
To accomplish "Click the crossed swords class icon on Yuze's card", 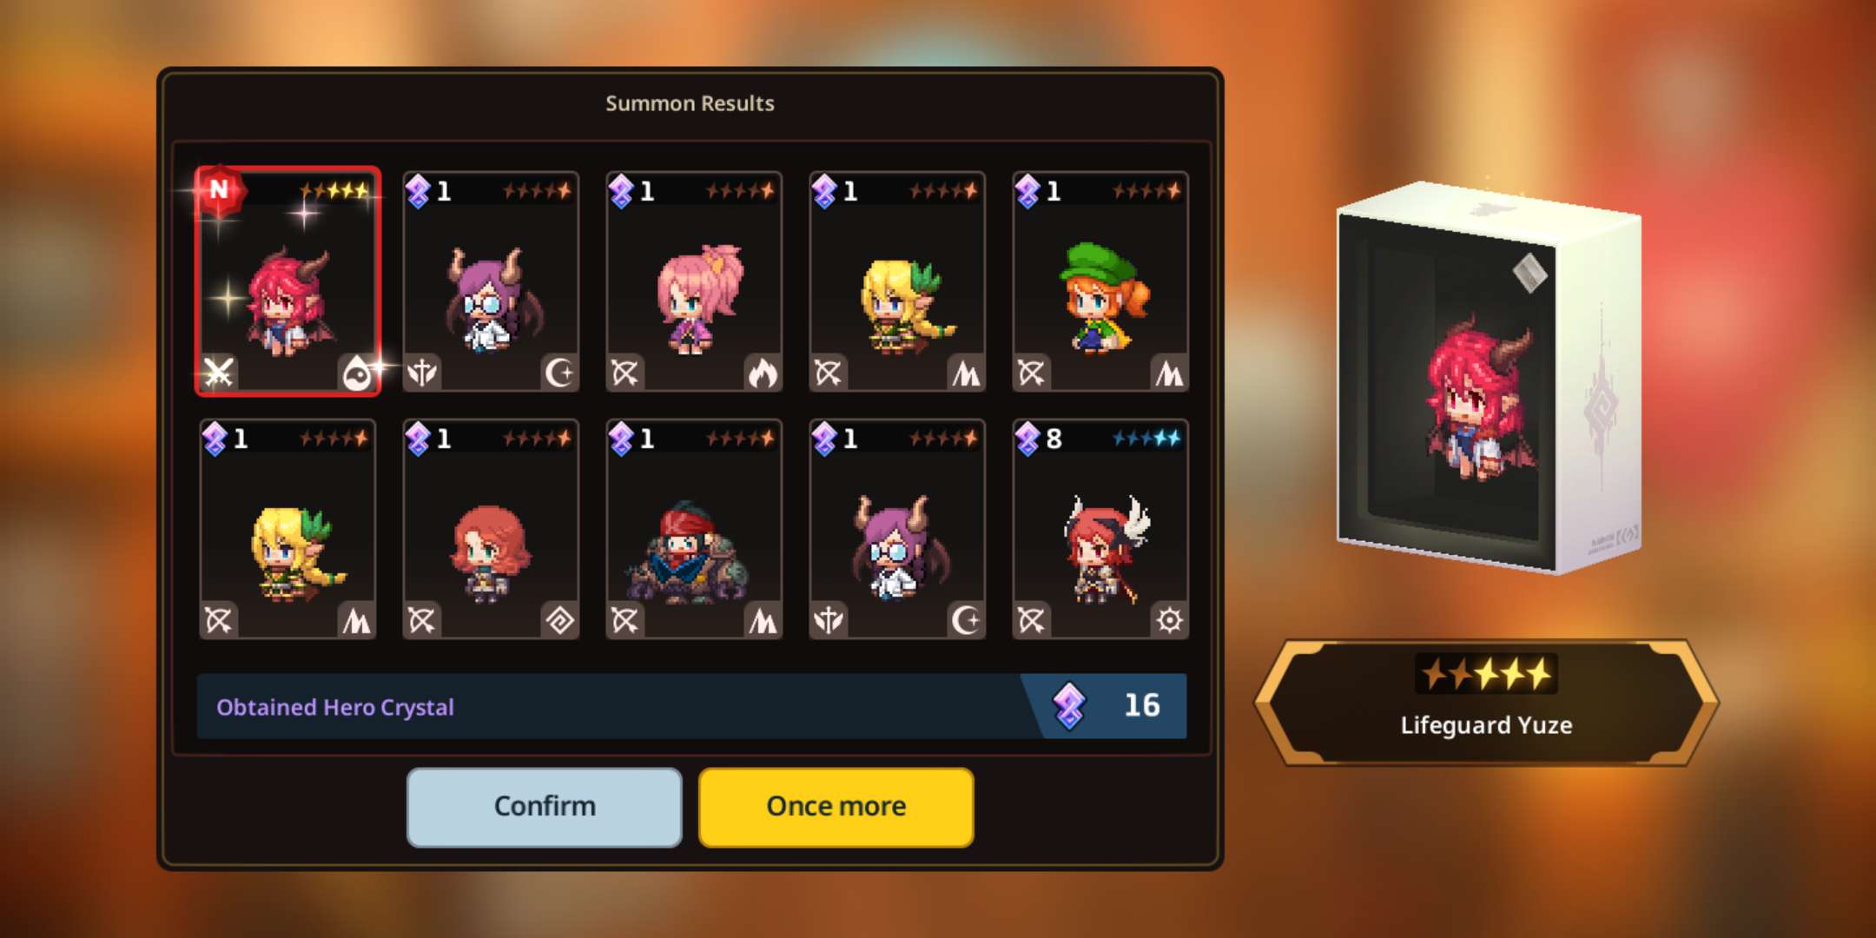I will click(218, 373).
